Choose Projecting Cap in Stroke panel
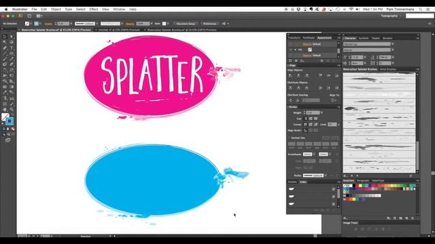 click(x=315, y=119)
